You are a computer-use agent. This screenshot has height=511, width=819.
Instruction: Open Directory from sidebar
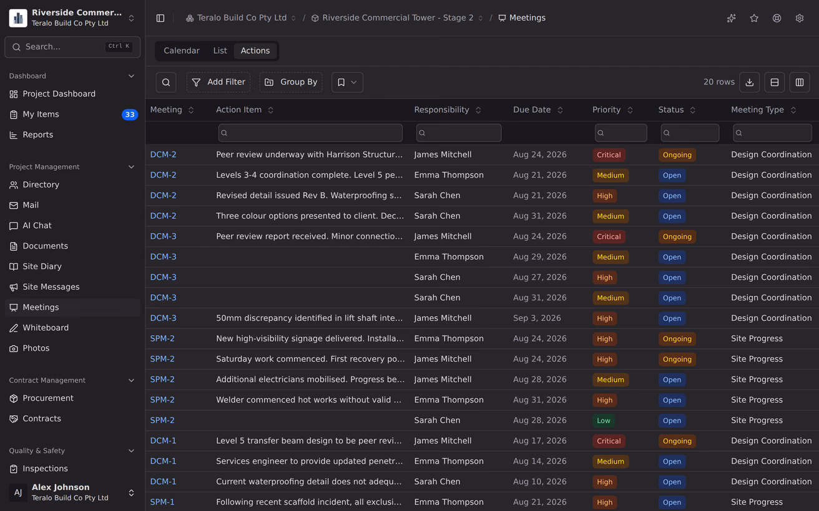click(72, 185)
